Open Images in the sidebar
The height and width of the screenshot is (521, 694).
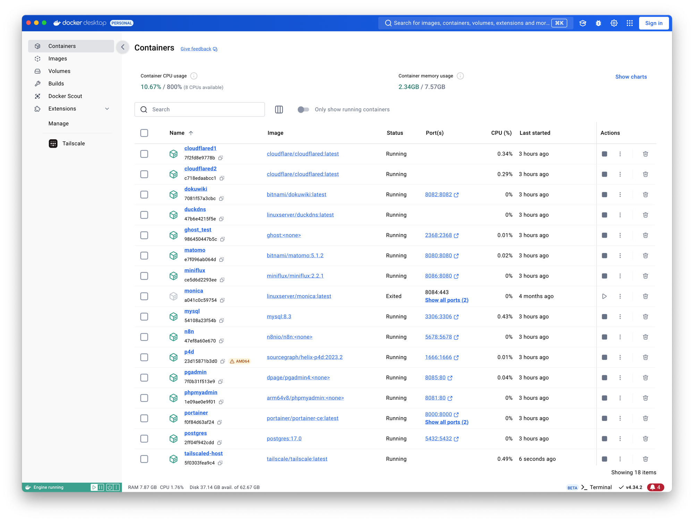(x=71, y=59)
